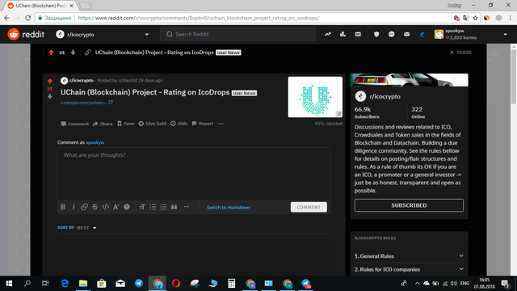Reload the page in Chrome
This screenshot has height=291, width=517.
[28, 18]
